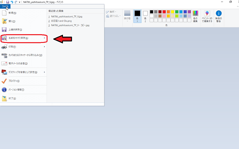239x149 pixels.
Task: Select the 色1 foreground color box
Action: pyautogui.click(x=137, y=16)
